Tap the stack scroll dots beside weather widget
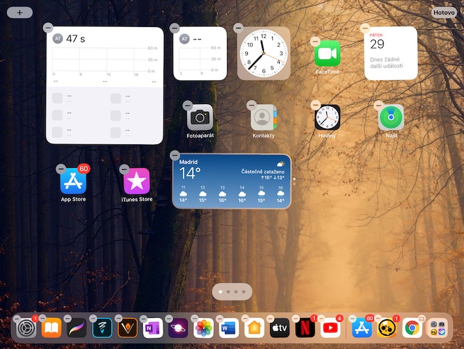Viewport: 464px width, 349px height. (294, 182)
